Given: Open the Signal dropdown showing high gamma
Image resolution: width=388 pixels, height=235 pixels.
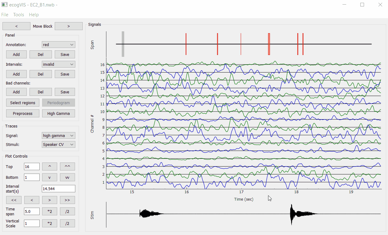Looking at the screenshot, I should (58, 135).
